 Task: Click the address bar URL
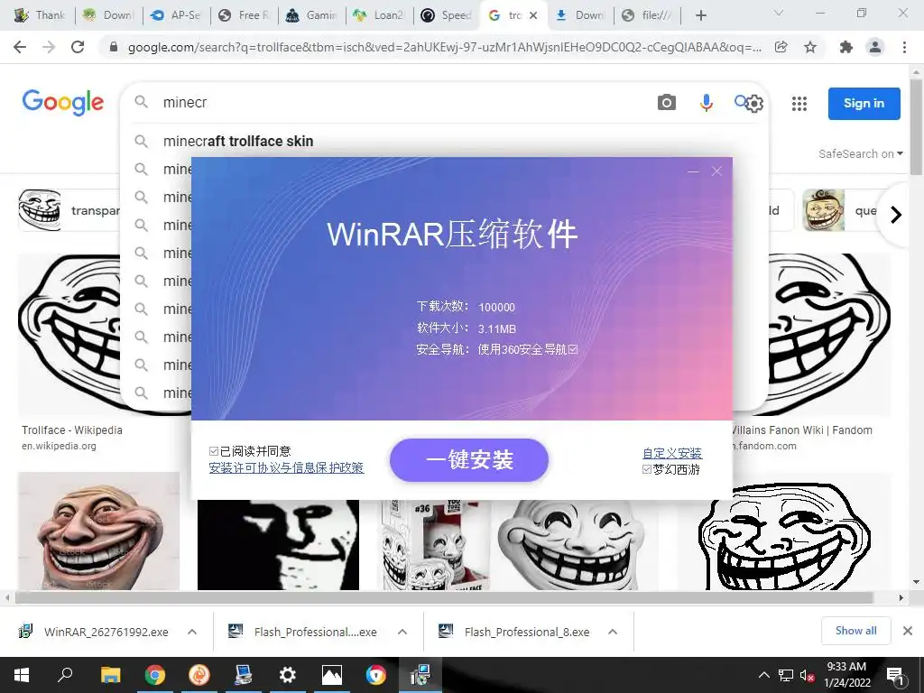pos(444,47)
